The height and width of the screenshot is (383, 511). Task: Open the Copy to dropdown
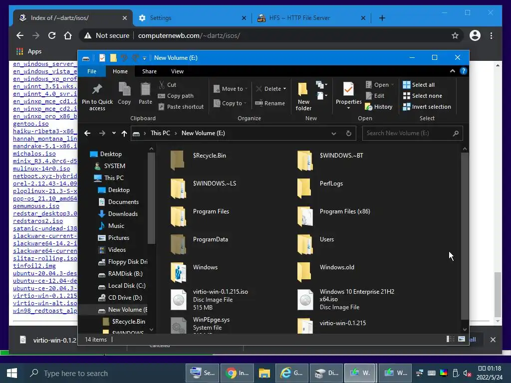click(x=230, y=103)
